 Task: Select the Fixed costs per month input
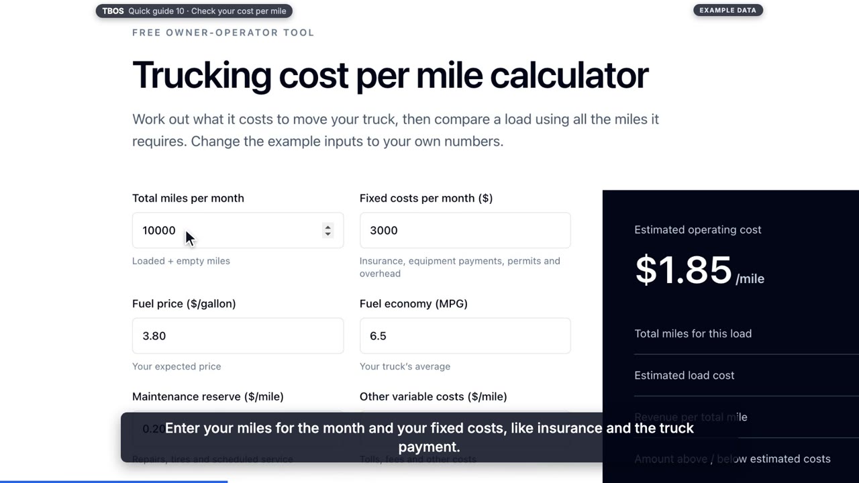click(x=465, y=230)
